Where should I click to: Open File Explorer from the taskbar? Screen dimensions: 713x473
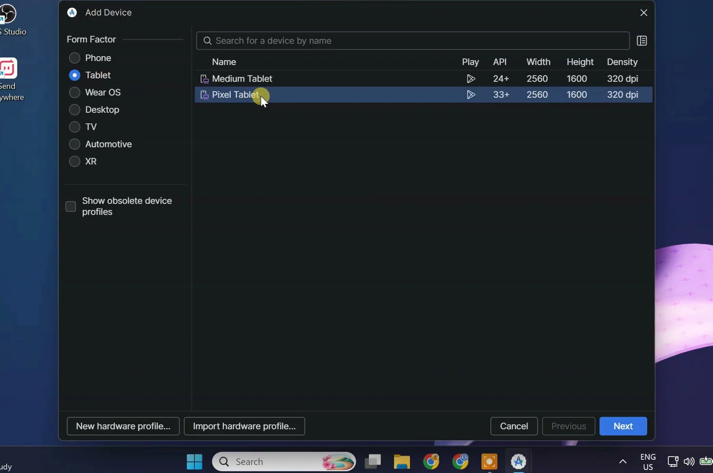pyautogui.click(x=402, y=461)
